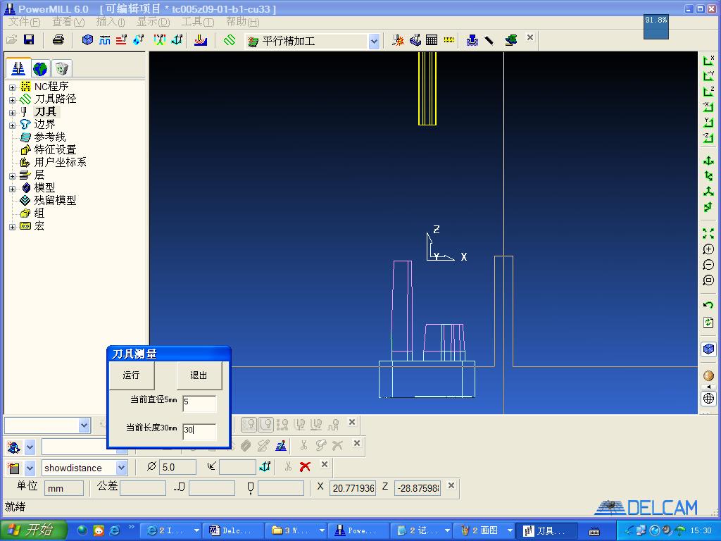Expand the 宏 tree node
This screenshot has width=721, height=541.
[13, 227]
